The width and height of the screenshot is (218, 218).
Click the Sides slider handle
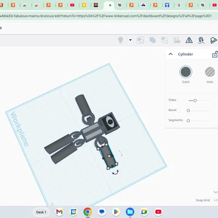point(195,100)
